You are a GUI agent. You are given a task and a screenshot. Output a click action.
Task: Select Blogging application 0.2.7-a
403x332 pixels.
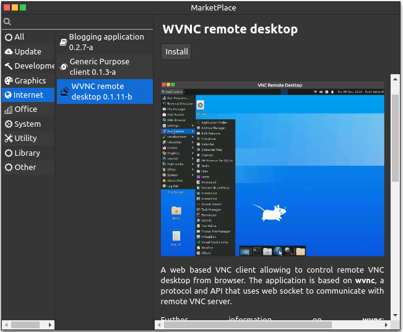pyautogui.click(x=105, y=42)
